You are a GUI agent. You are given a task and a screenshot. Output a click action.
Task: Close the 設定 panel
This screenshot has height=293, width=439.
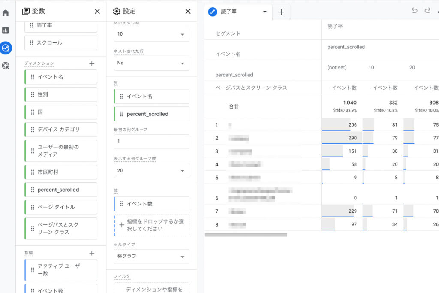[188, 11]
